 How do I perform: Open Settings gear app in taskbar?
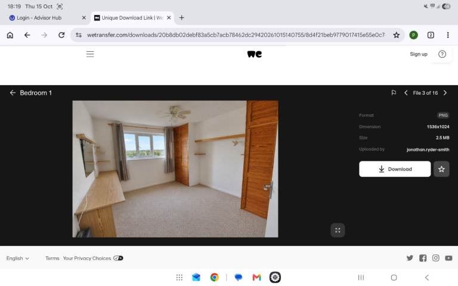[275, 277]
